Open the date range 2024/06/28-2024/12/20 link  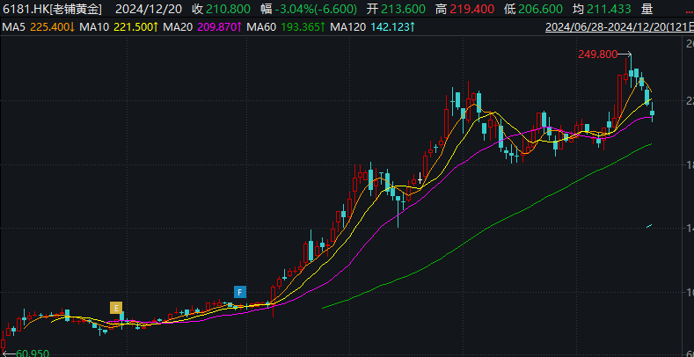click(614, 27)
